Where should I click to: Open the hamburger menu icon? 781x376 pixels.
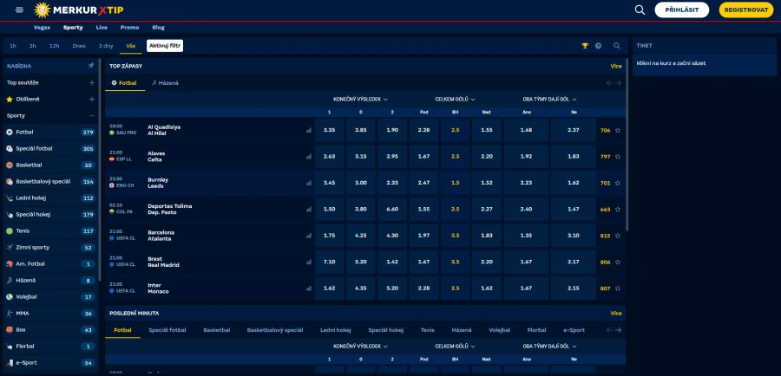(x=19, y=10)
